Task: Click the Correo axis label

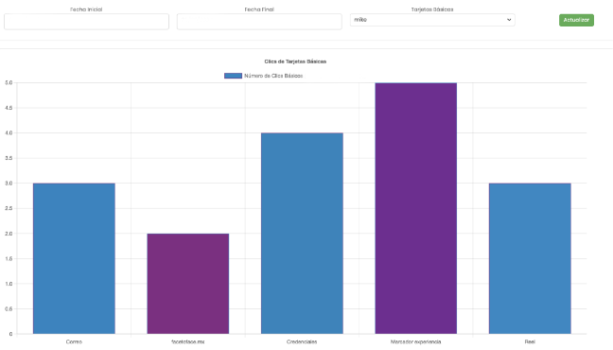Action: pyautogui.click(x=74, y=341)
